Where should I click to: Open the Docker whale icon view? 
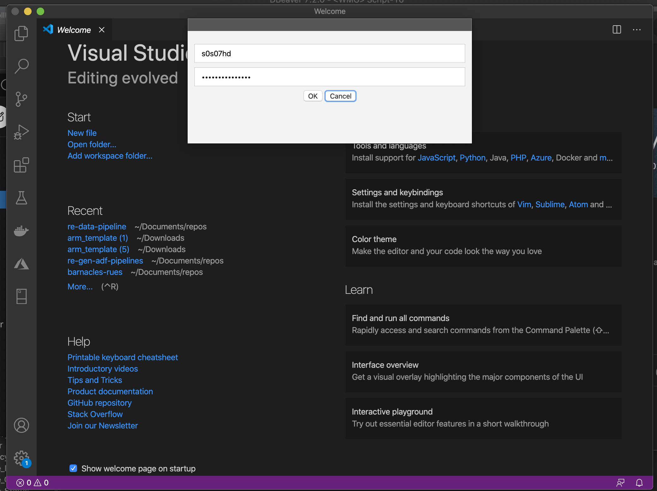(x=21, y=231)
